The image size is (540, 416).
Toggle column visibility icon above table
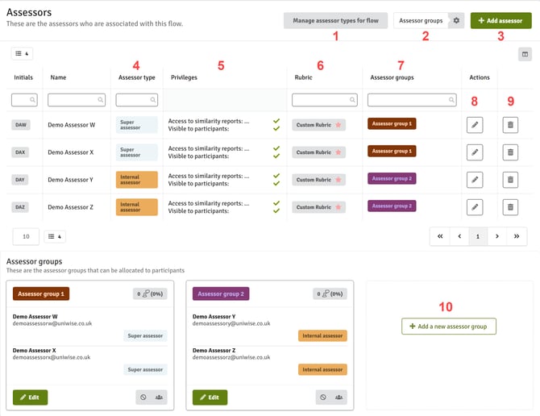pyautogui.click(x=525, y=54)
